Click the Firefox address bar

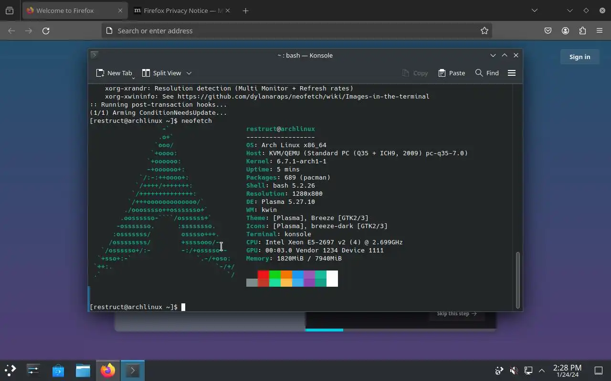296,30
